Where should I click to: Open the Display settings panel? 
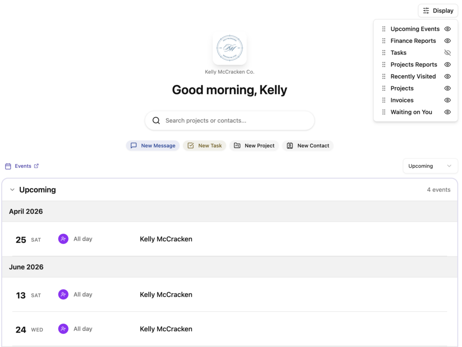[437, 10]
